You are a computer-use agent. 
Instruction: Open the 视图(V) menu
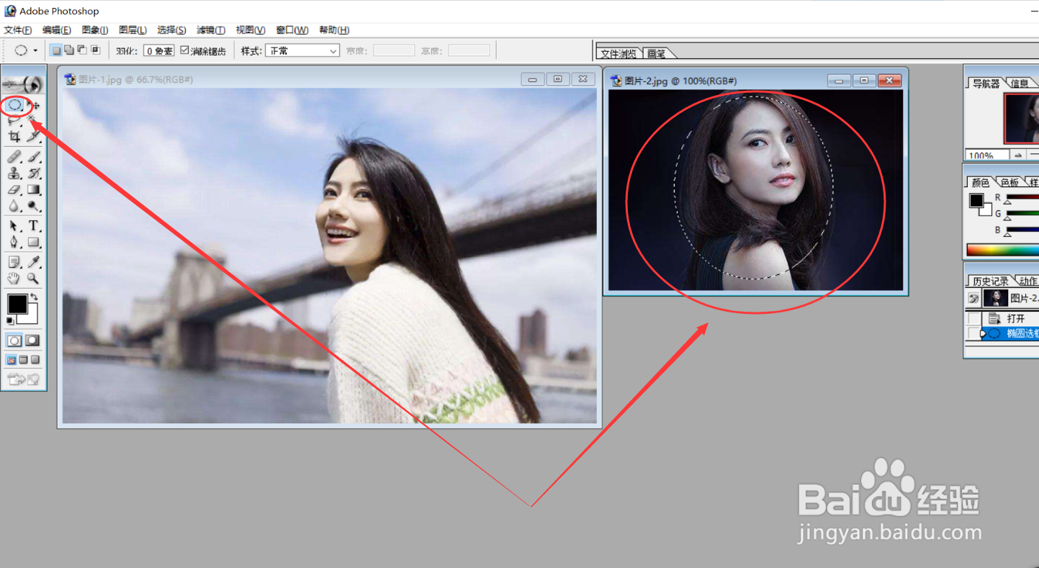pos(251,30)
